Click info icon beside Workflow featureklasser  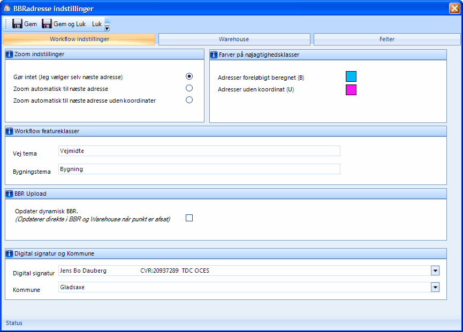point(10,131)
